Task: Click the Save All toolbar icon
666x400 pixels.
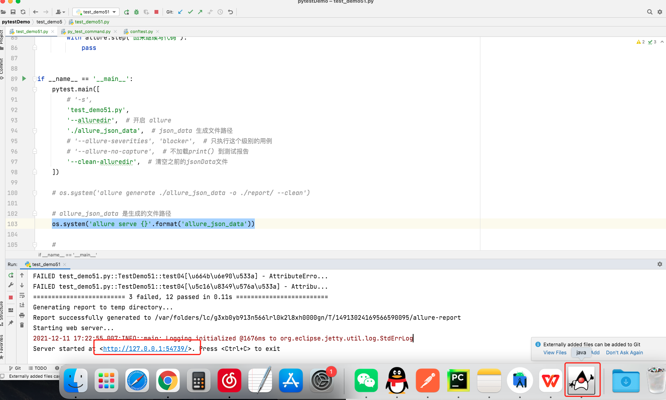Action: pos(13,12)
